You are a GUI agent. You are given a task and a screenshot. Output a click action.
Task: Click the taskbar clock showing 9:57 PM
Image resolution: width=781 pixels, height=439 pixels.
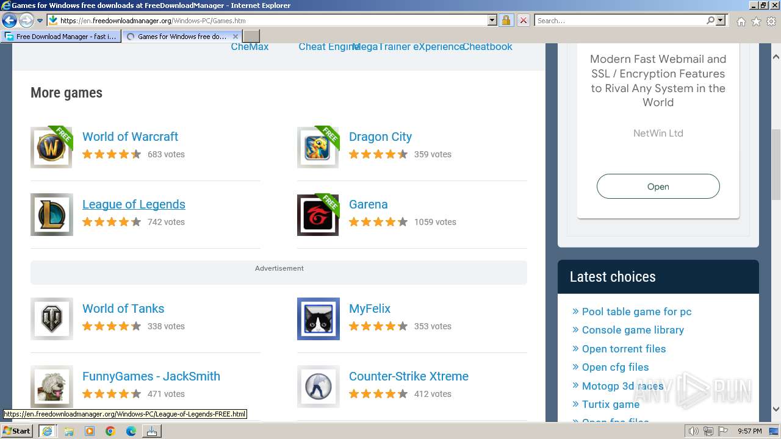coord(749,431)
